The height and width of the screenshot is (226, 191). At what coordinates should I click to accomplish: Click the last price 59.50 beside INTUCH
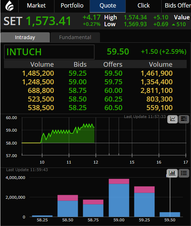pos(118,52)
